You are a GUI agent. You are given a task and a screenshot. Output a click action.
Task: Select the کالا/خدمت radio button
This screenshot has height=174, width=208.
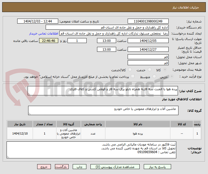coord(130,70)
